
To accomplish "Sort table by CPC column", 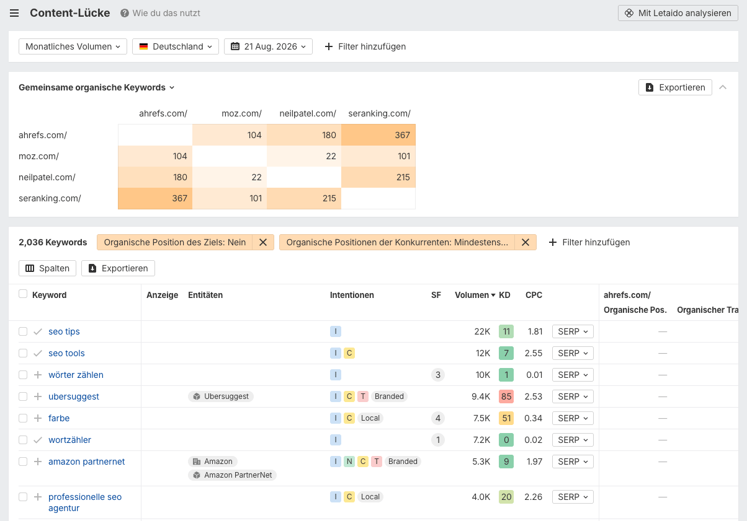I will point(534,295).
